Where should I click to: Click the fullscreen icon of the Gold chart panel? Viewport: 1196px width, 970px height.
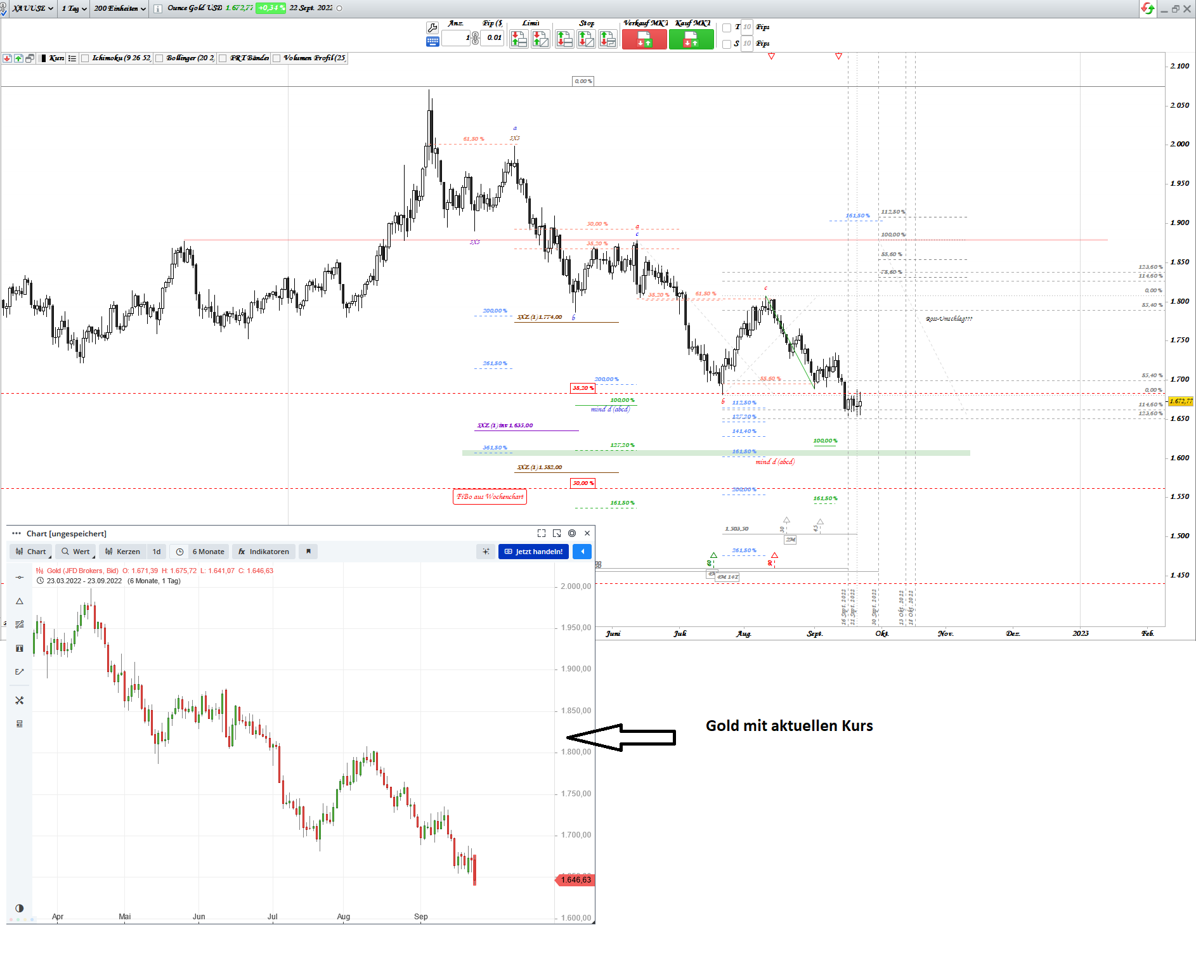(542, 533)
